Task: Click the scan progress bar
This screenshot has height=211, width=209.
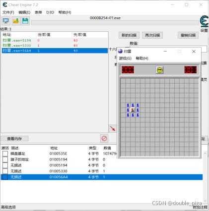Action: pyautogui.click(x=115, y=23)
